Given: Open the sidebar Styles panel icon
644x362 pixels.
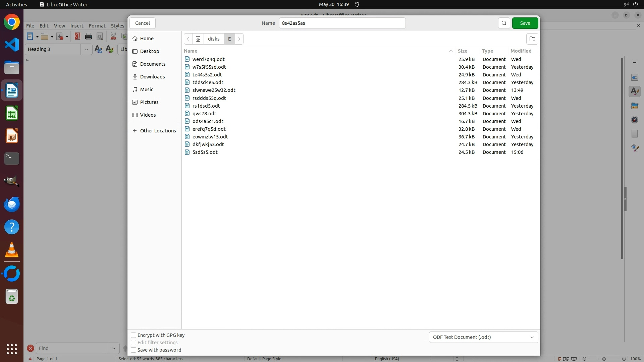Looking at the screenshot, I should tap(634, 92).
